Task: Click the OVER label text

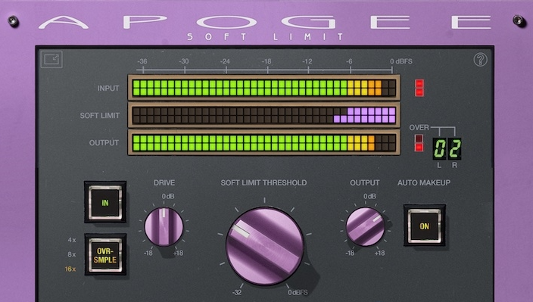Action: pyautogui.click(x=419, y=127)
